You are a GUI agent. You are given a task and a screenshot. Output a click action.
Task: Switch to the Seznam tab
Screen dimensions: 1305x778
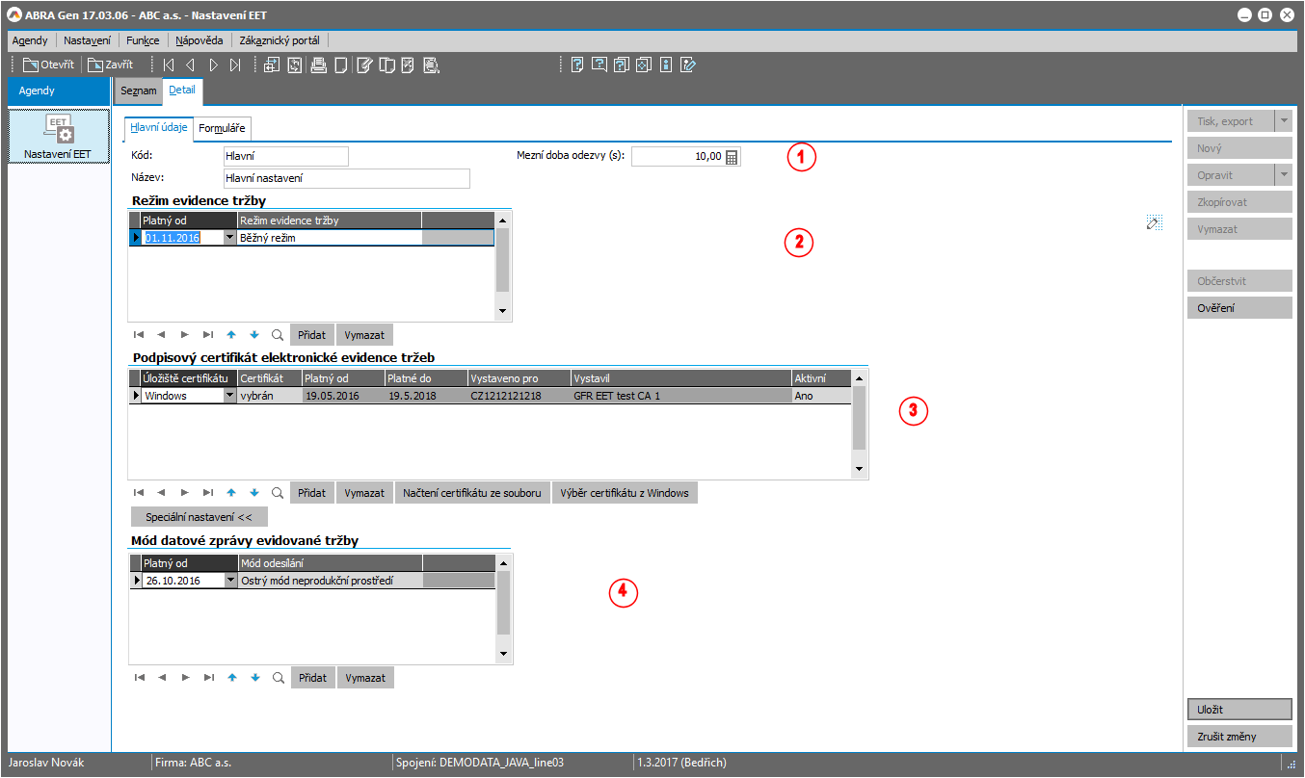(138, 91)
